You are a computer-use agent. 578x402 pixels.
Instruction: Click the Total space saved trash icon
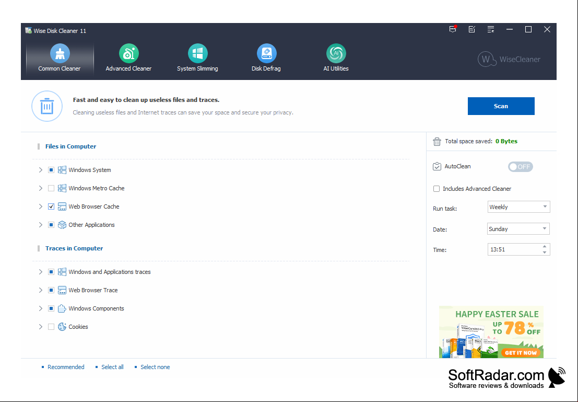coord(437,141)
